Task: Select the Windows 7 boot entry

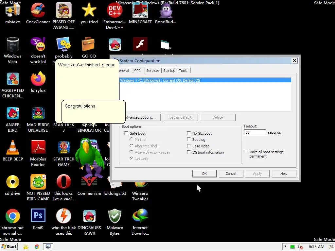Action: click(205, 80)
